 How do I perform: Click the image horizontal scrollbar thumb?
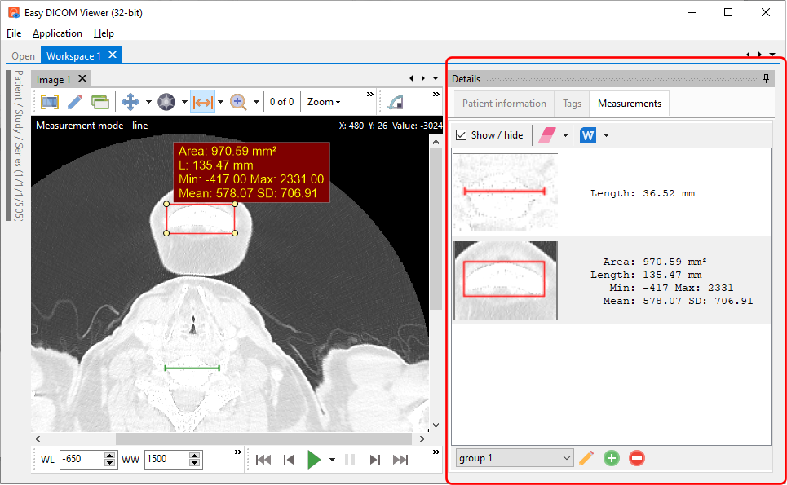[264, 439]
